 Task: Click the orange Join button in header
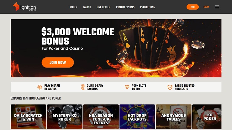click(192, 7)
